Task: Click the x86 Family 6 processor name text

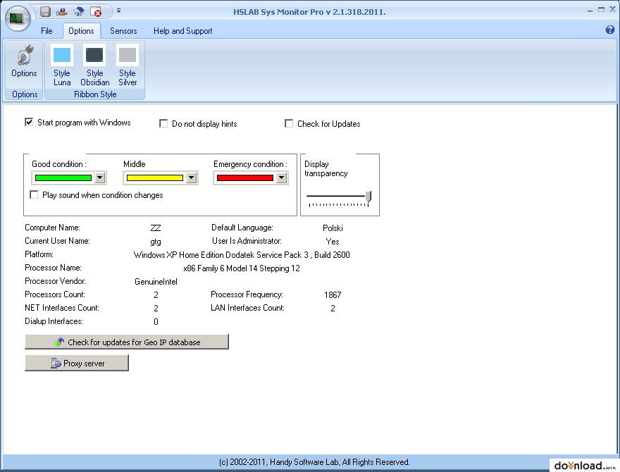Action: [x=242, y=268]
